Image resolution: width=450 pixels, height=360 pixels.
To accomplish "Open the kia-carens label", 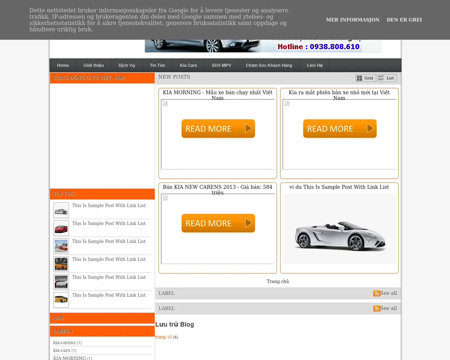I will coord(64,342).
